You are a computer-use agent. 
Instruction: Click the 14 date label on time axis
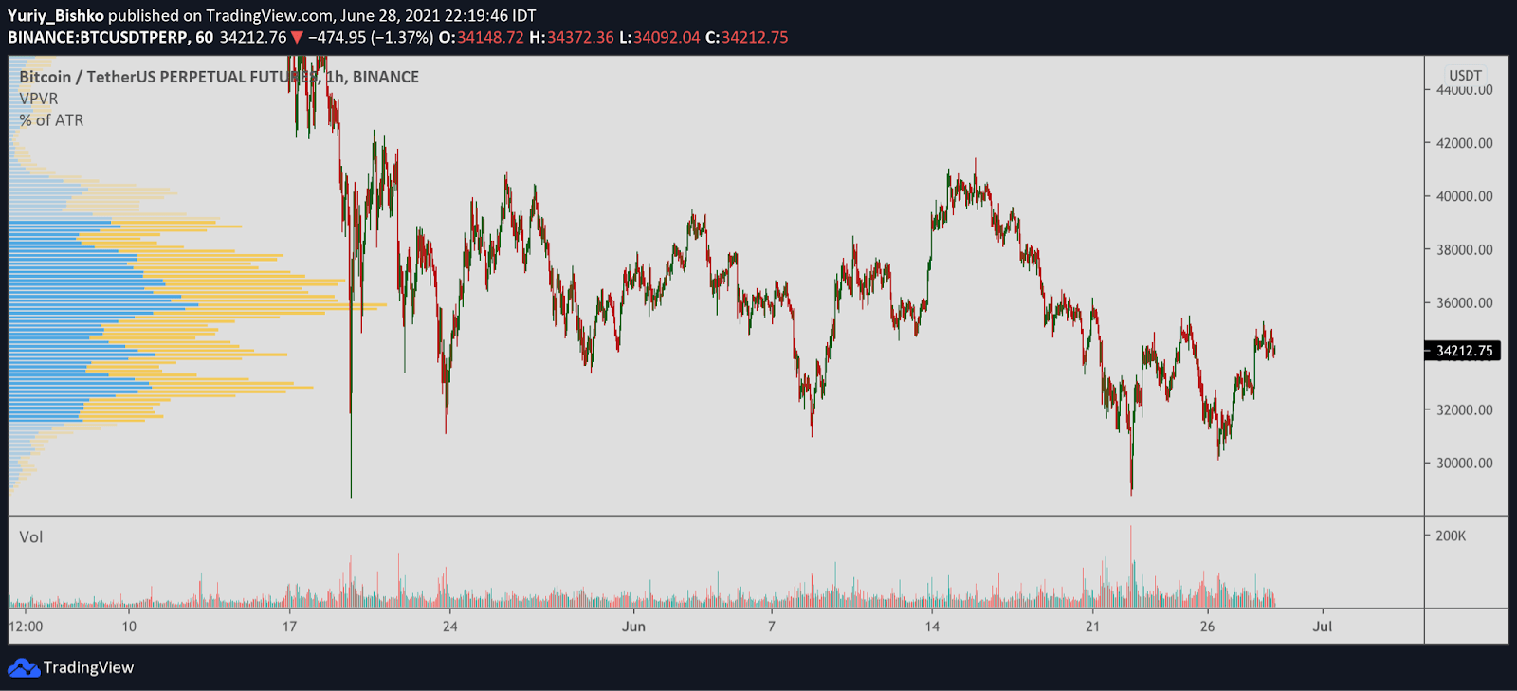tap(932, 627)
